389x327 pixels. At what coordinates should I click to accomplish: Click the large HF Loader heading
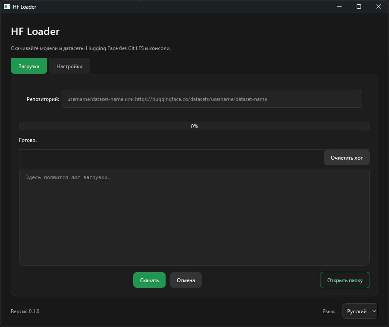(35, 31)
